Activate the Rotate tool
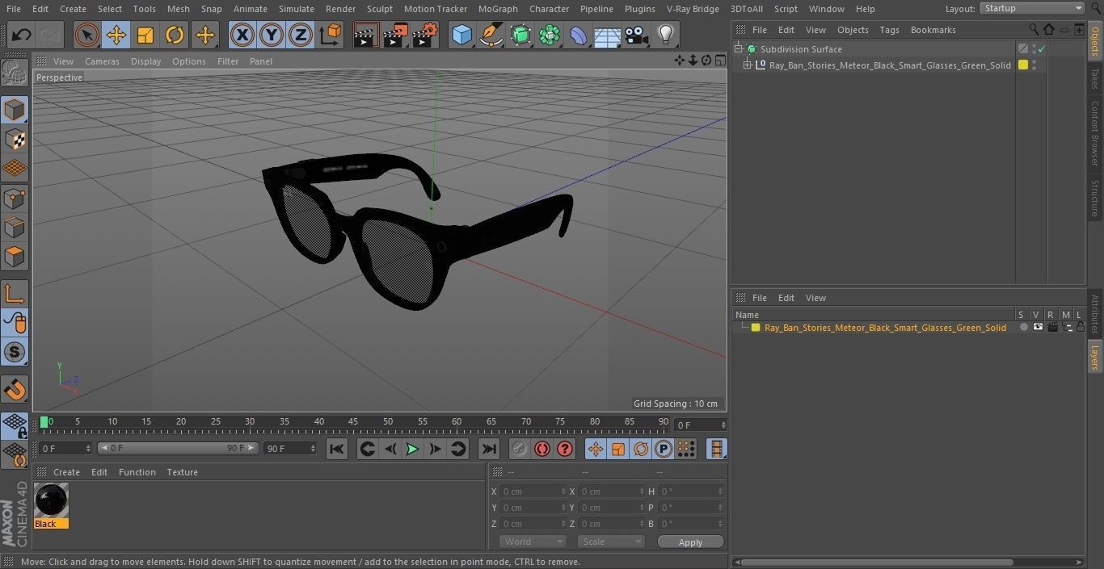The image size is (1104, 569). coord(174,36)
